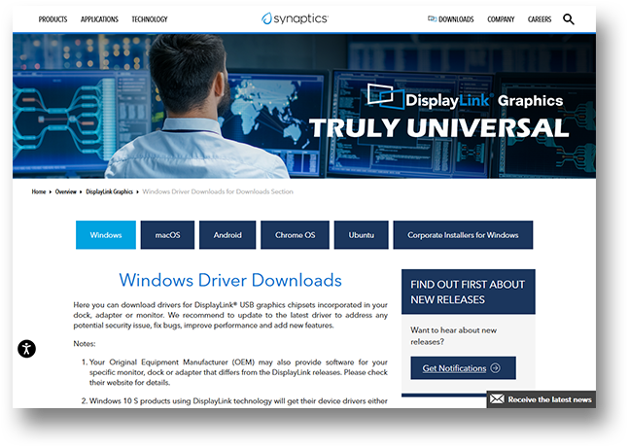The height and width of the screenshot is (448, 629).
Task: Click the DisplayLink Graphics banner logo
Action: (x=466, y=97)
